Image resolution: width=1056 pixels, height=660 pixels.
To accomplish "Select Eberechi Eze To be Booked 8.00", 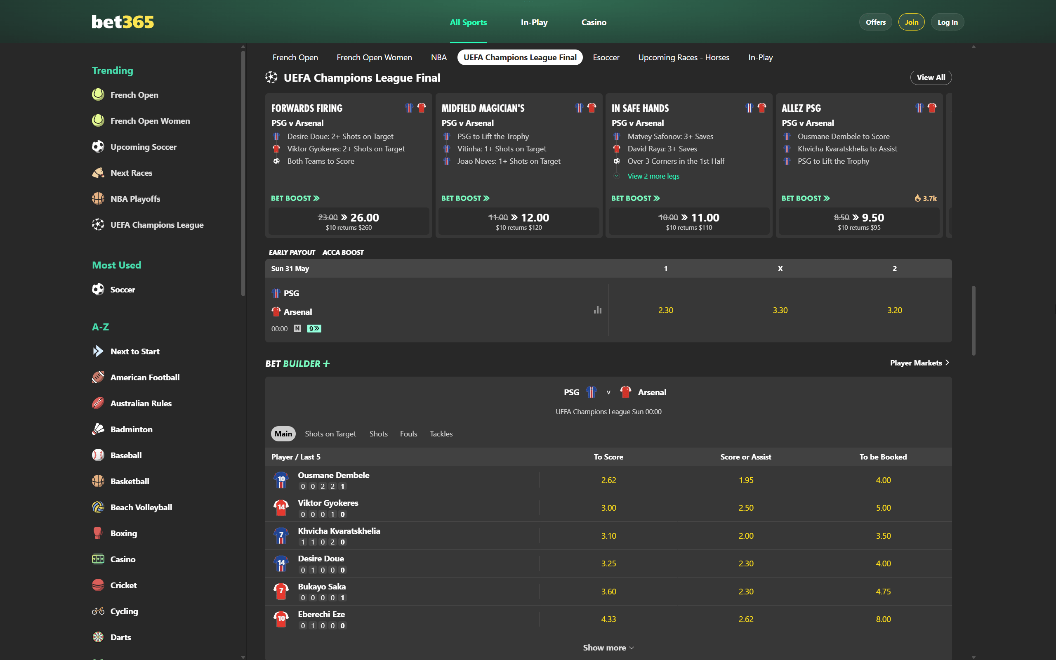I will pos(883,619).
